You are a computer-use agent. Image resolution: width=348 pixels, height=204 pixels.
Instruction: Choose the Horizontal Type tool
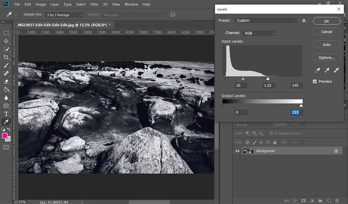pyautogui.click(x=6, y=114)
